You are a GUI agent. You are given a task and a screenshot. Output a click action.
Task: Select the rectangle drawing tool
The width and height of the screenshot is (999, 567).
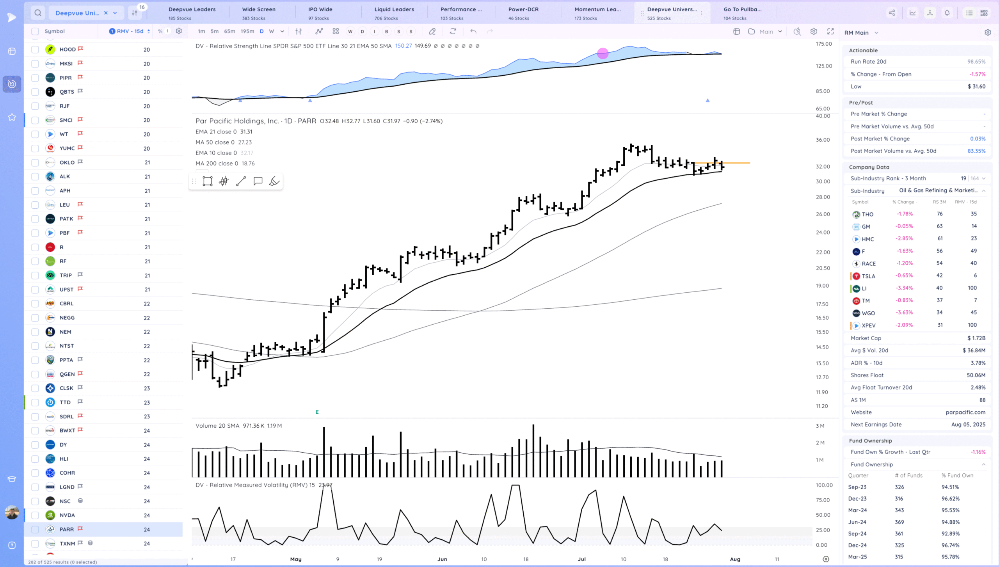[207, 181]
